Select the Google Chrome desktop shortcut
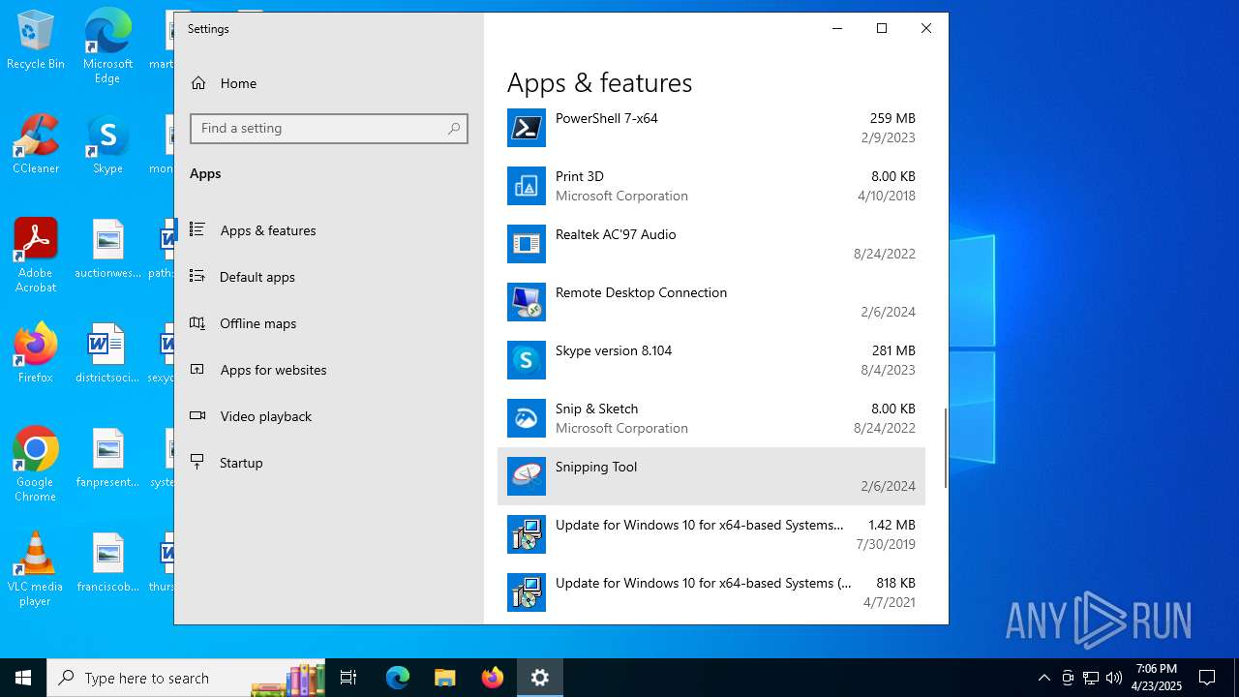The width and height of the screenshot is (1239, 697). (x=36, y=465)
